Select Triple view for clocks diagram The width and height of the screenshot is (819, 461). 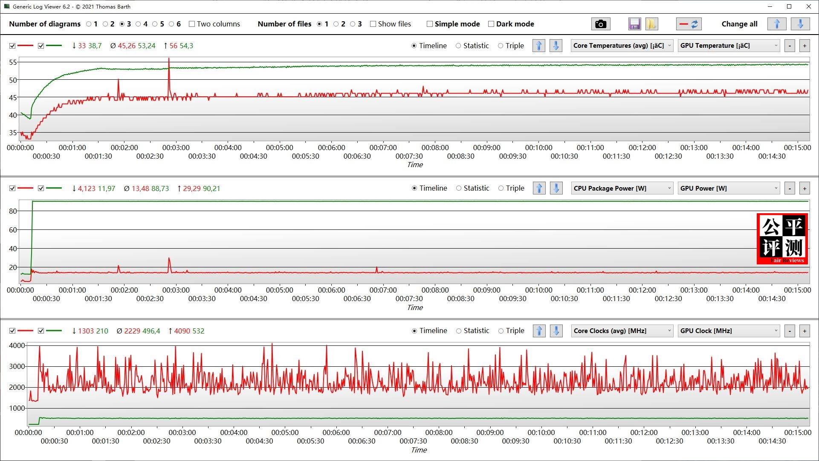point(501,331)
